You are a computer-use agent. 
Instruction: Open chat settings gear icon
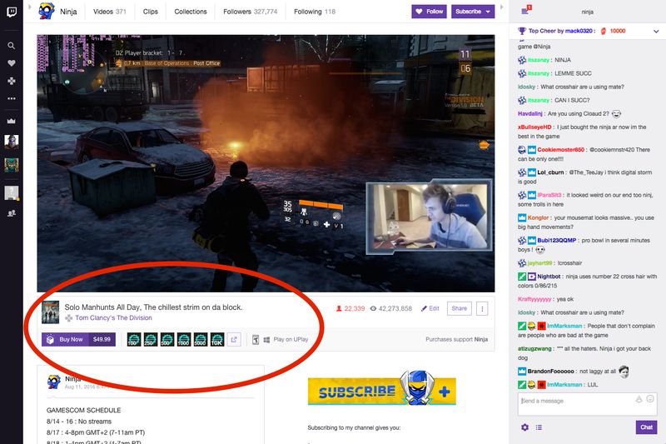point(525,427)
